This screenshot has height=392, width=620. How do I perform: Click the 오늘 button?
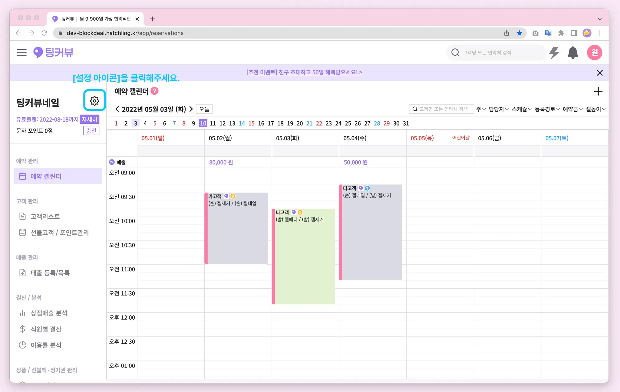[204, 109]
